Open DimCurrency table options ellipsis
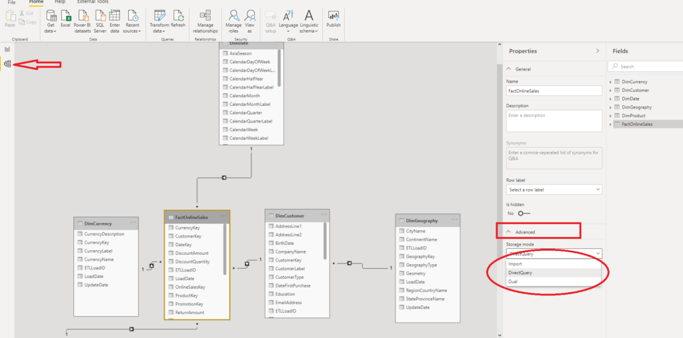683x338 pixels. point(133,222)
